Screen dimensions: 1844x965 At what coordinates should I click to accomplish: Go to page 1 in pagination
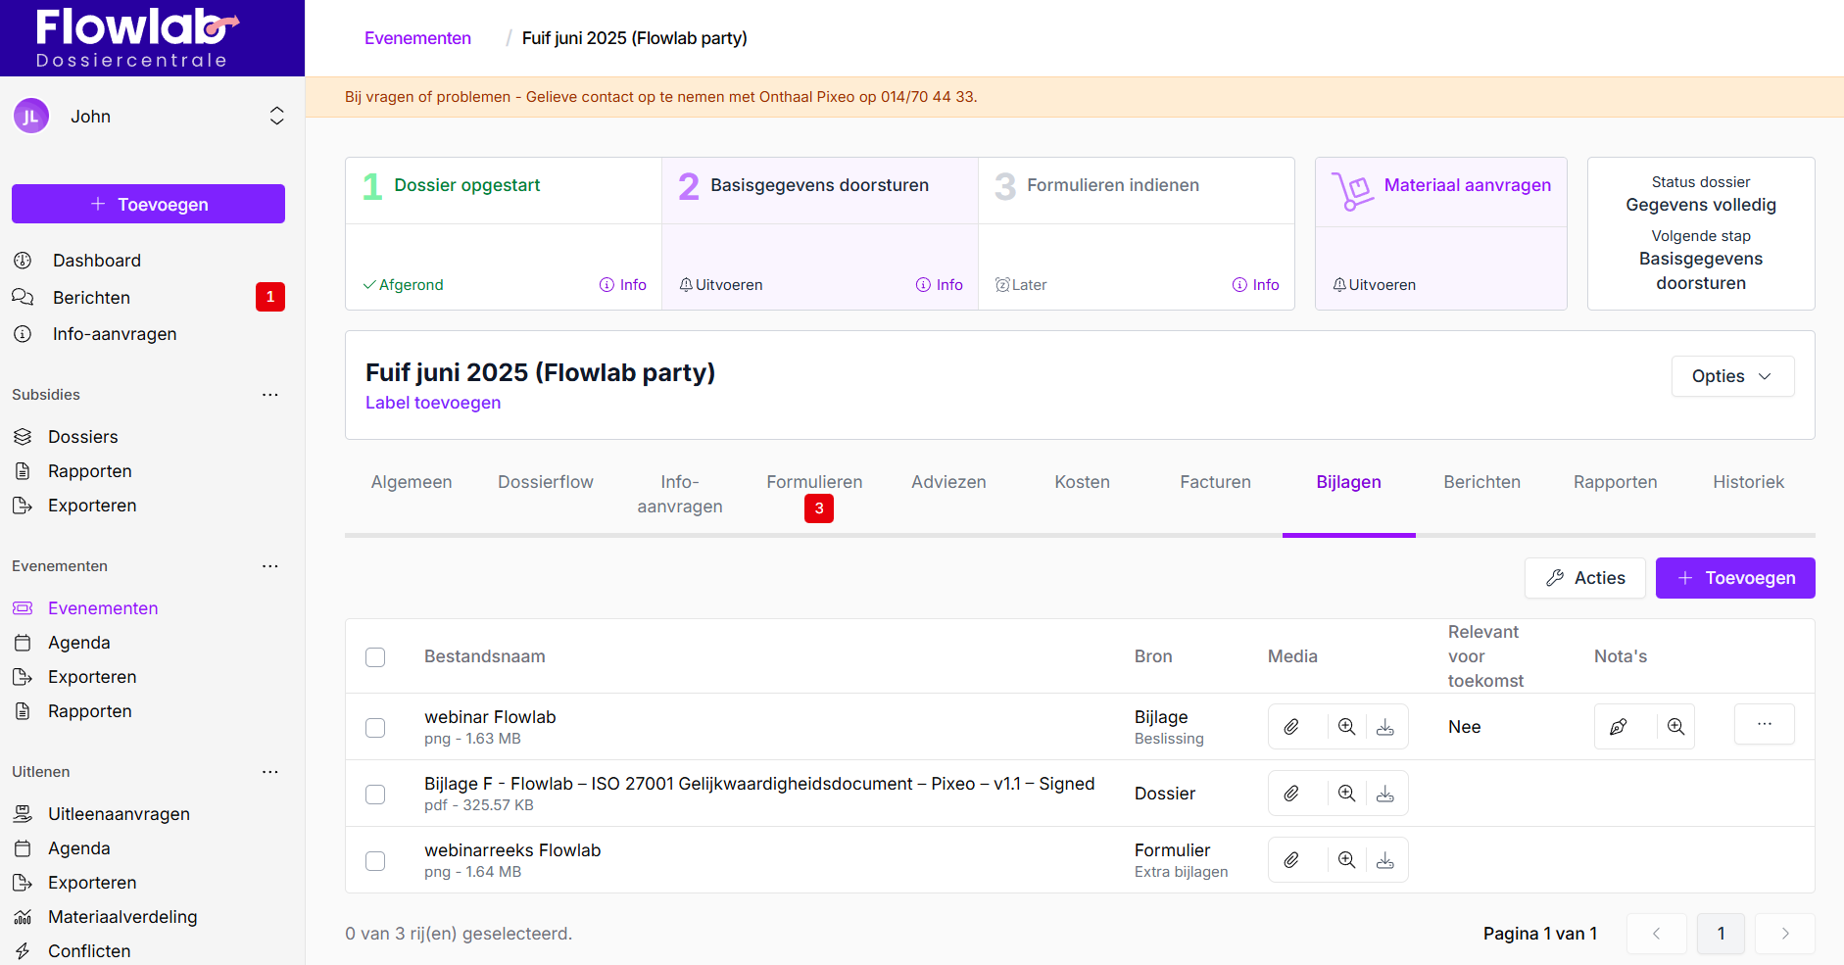[x=1721, y=934]
